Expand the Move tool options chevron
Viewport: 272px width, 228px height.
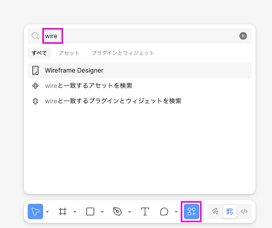[47, 211]
